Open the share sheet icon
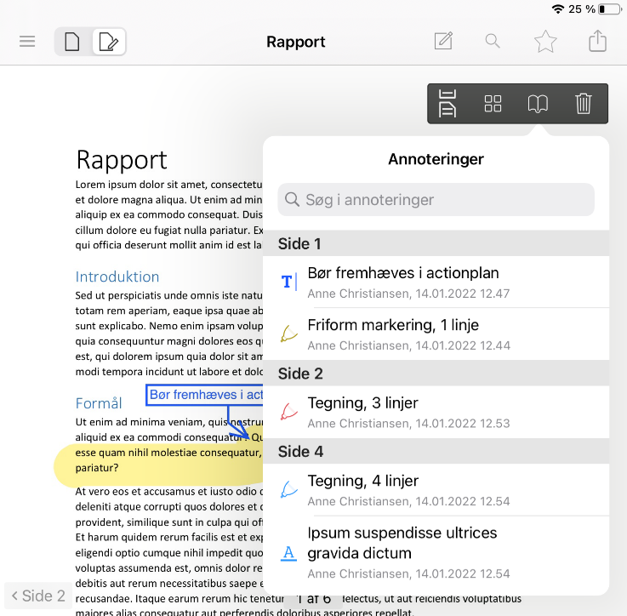Image resolution: width=627 pixels, height=616 pixels. [x=598, y=42]
